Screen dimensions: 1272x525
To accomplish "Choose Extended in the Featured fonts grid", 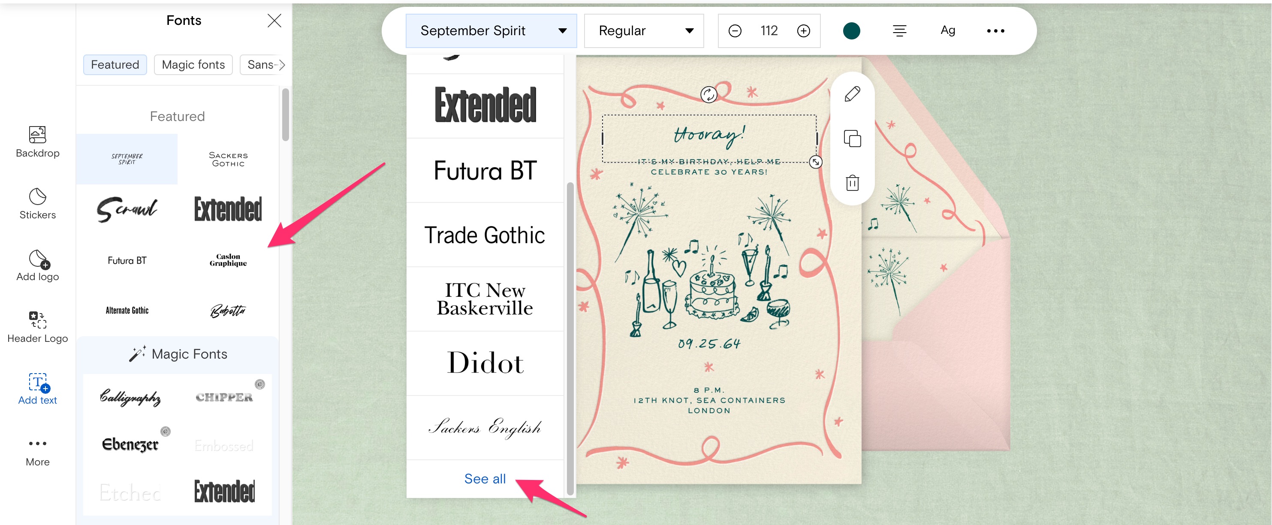I will pos(228,209).
